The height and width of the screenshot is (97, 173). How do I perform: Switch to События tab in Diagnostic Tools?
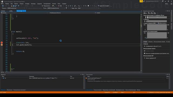tap(150, 42)
